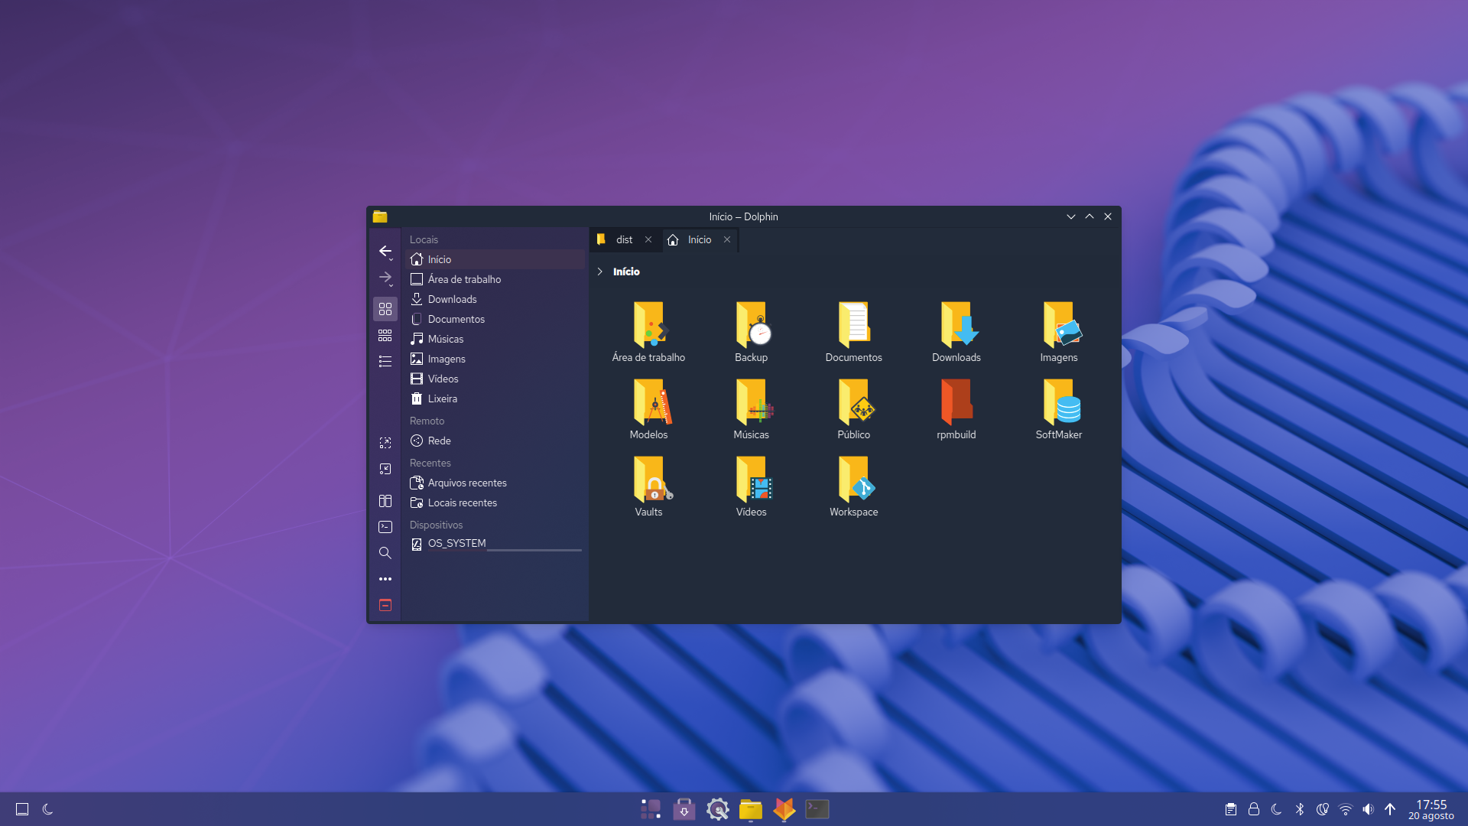This screenshot has width=1468, height=826.
Task: Select the Público folder
Action: click(854, 409)
